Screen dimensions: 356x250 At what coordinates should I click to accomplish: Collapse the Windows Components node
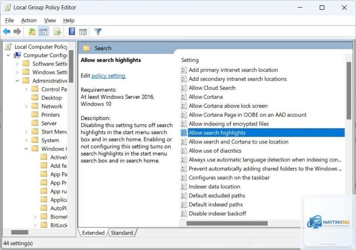click(x=26, y=149)
